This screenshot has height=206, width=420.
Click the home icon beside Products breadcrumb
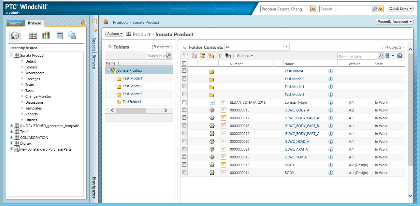(x=106, y=22)
